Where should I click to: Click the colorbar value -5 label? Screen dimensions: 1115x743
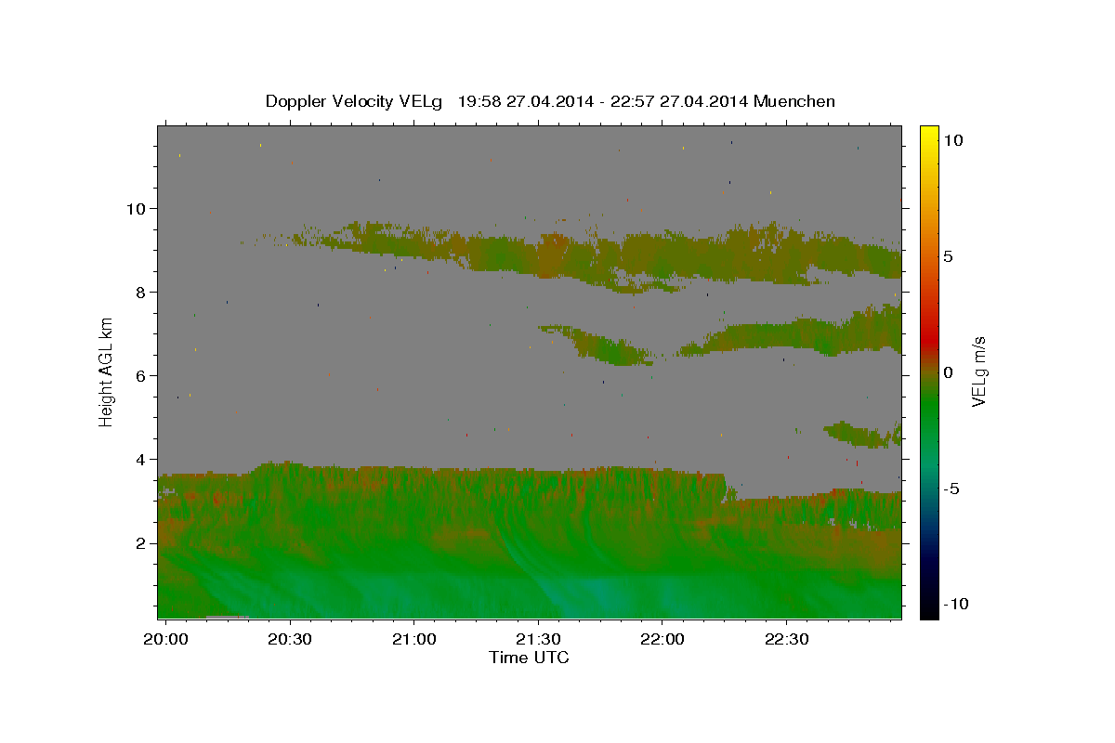click(x=951, y=488)
